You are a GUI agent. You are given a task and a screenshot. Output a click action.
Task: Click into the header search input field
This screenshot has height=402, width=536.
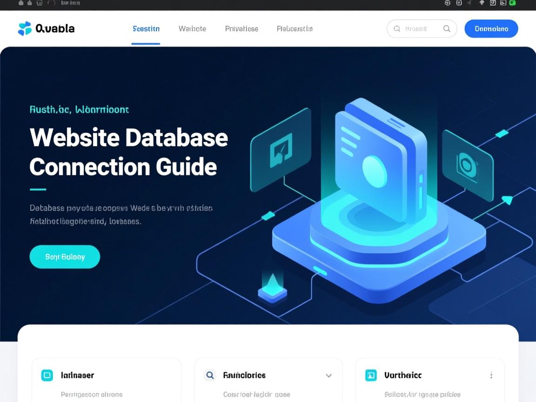416,29
